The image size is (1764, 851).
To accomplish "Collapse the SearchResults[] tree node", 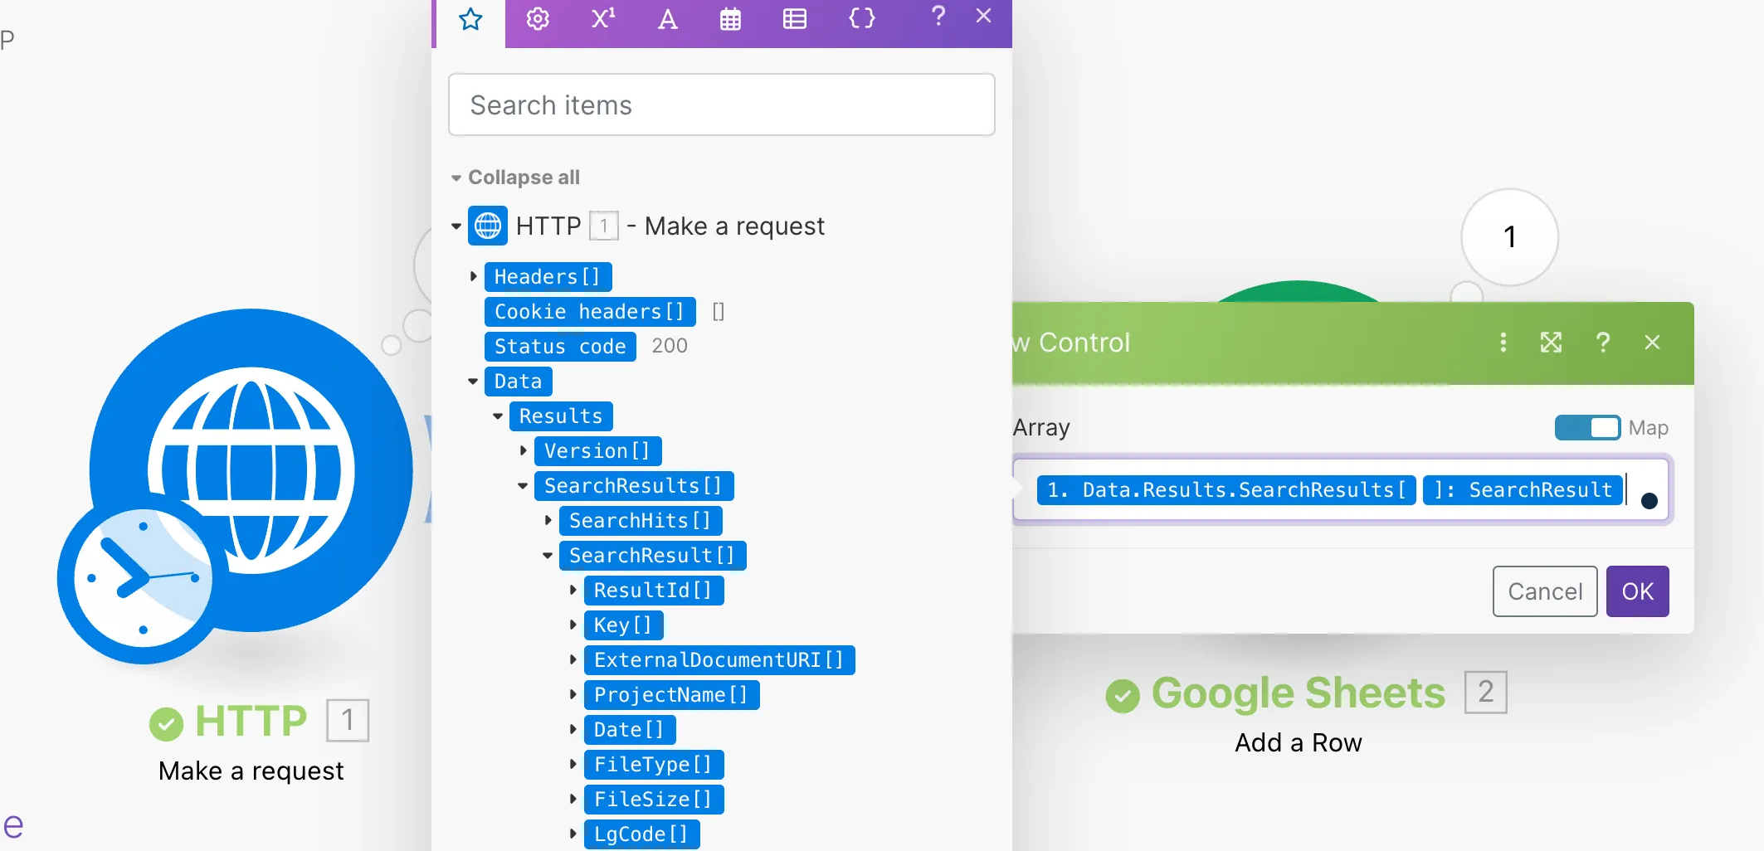I will [523, 486].
